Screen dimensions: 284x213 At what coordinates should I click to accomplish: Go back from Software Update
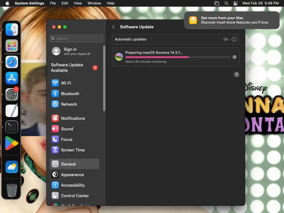113,27
